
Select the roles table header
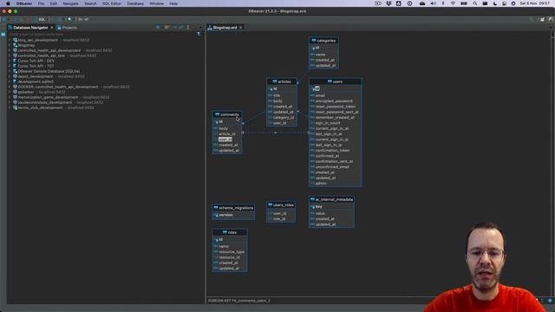(x=229, y=232)
